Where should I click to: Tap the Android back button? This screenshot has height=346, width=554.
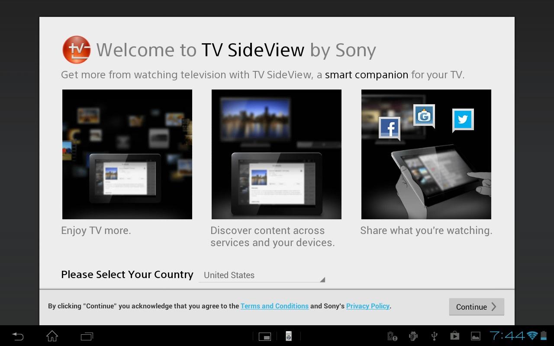point(18,336)
